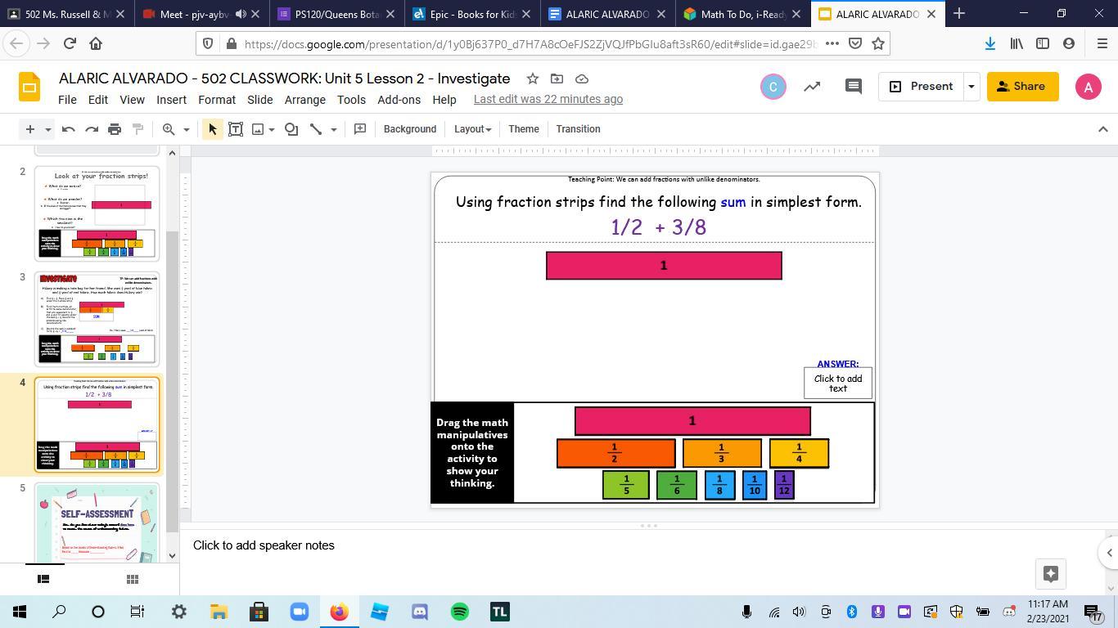Click the Add comment toolbar icon
This screenshot has height=628, width=1118.
359,129
